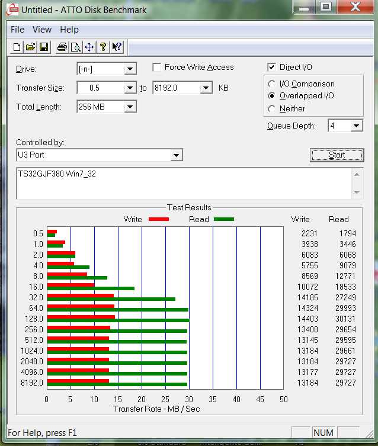Open the Help menu

pyautogui.click(x=69, y=30)
